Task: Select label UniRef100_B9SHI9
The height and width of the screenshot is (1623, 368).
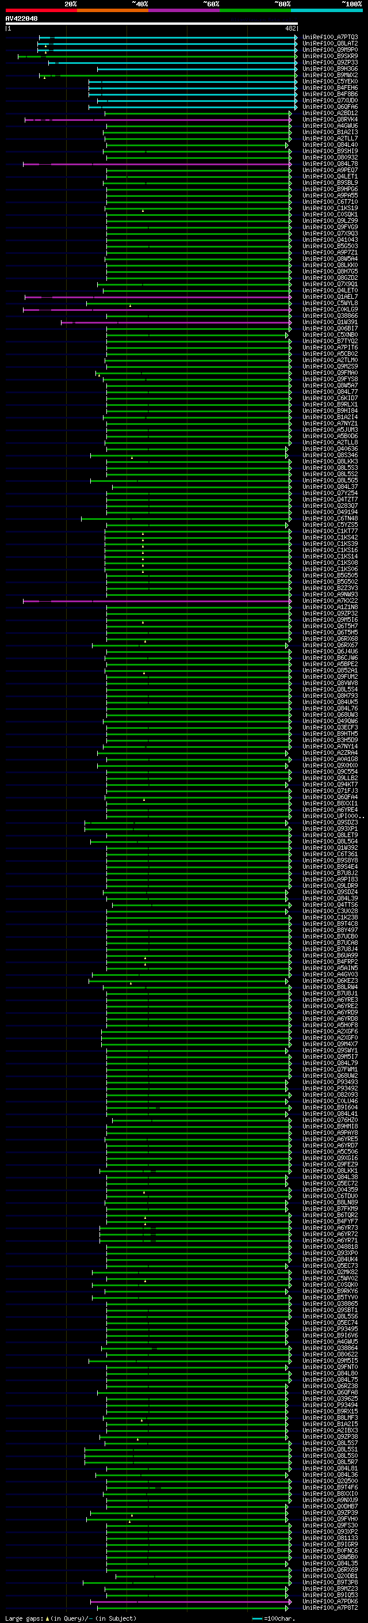Action: 330,151
